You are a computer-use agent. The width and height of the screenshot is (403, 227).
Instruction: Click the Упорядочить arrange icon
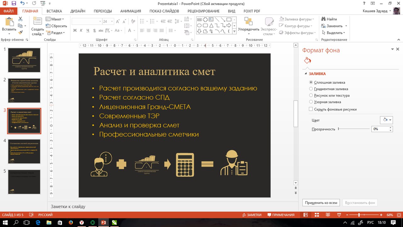pos(248,22)
